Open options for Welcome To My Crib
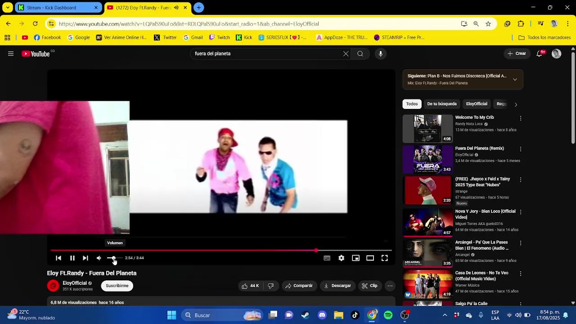Screen dimensions: 576x324 (521, 118)
